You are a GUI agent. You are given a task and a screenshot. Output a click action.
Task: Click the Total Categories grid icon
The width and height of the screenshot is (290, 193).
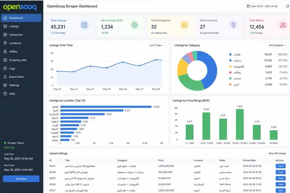tap(184, 25)
